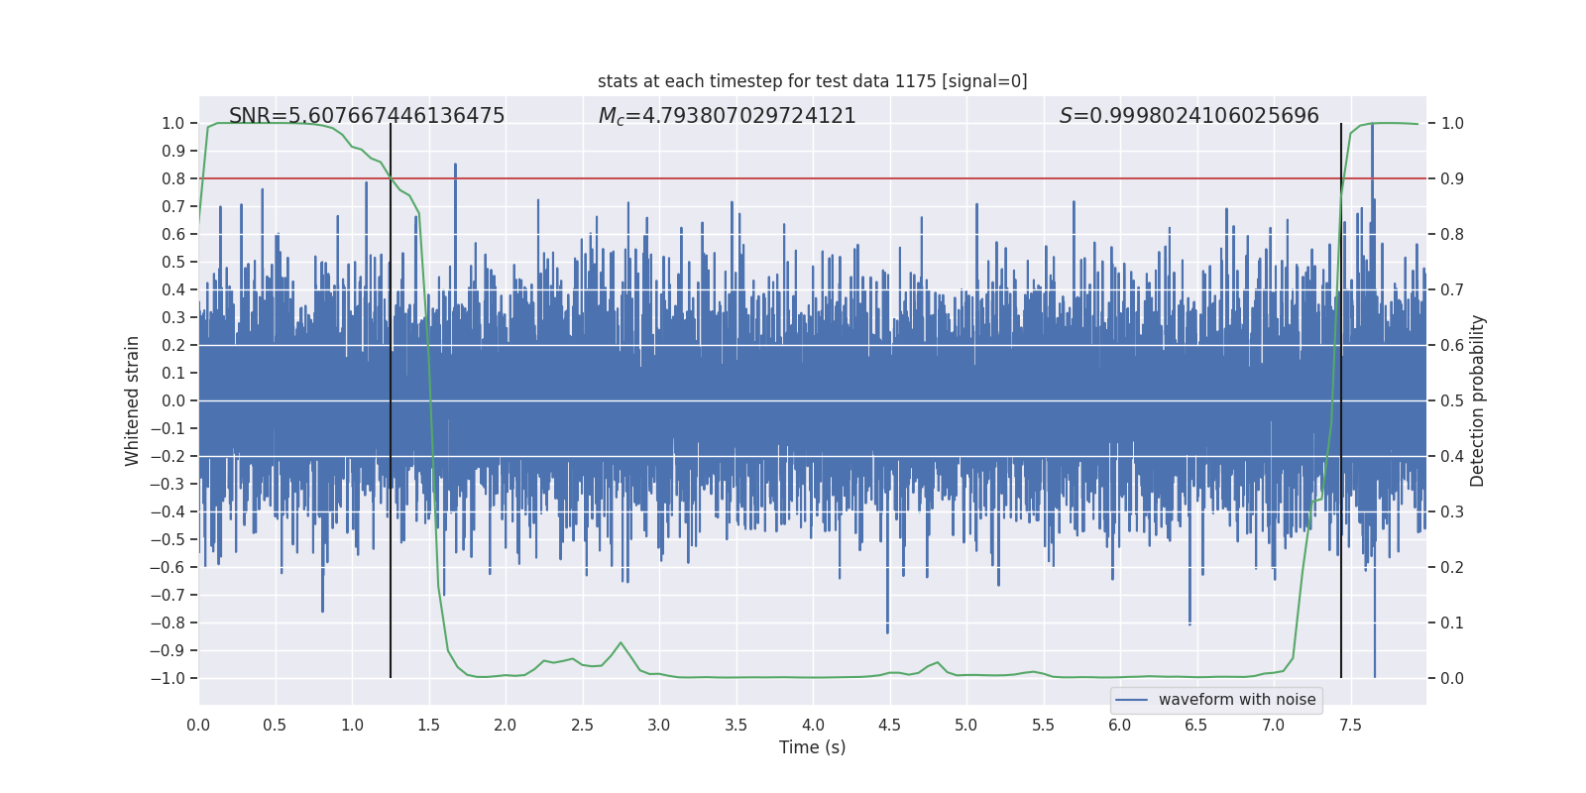The width and height of the screenshot is (1586, 793).
Task: Click the 'Detection probability' right axis label
Action: pyautogui.click(x=1477, y=400)
